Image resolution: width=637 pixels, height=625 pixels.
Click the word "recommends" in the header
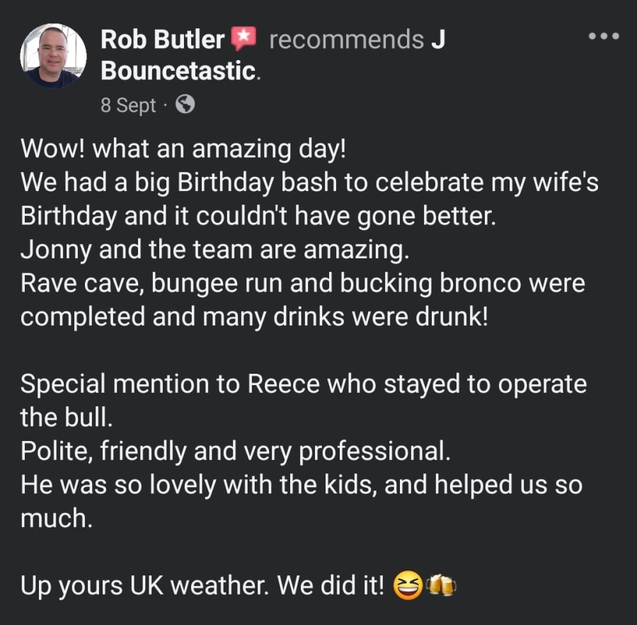coord(346,39)
